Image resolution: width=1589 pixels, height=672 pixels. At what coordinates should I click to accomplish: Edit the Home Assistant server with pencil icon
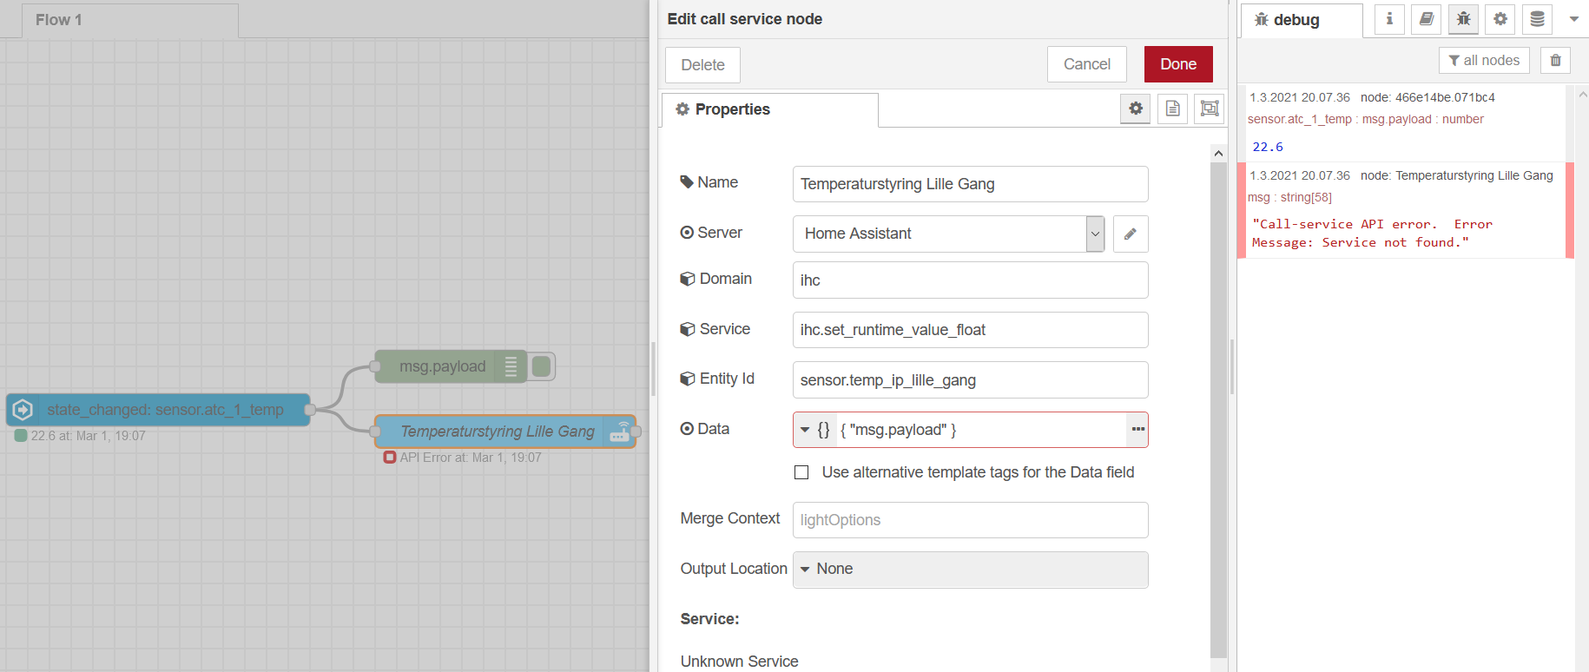pos(1130,234)
